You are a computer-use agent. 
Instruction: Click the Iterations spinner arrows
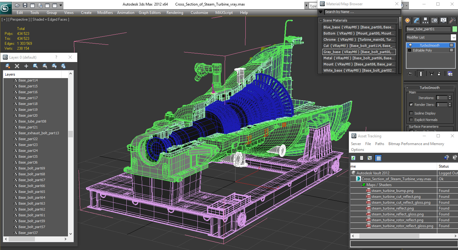450,98
